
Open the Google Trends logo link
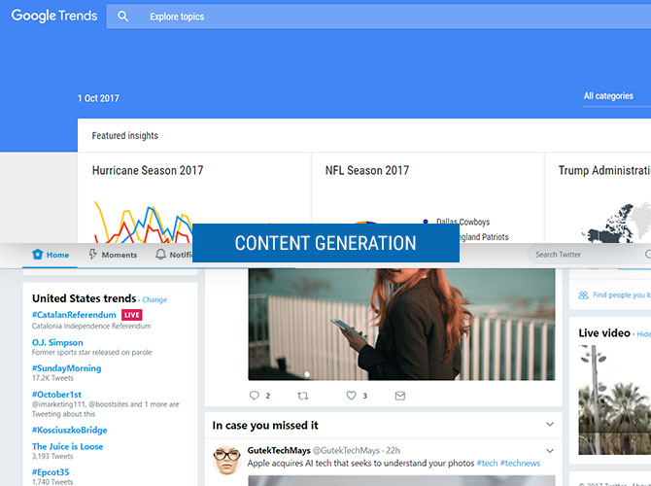54,16
